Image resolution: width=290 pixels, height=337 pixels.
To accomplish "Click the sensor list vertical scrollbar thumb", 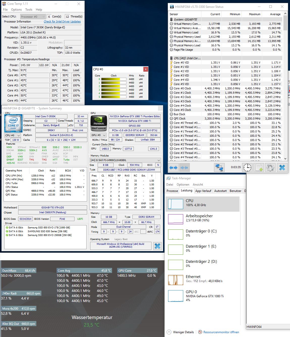I will click(x=285, y=23).
